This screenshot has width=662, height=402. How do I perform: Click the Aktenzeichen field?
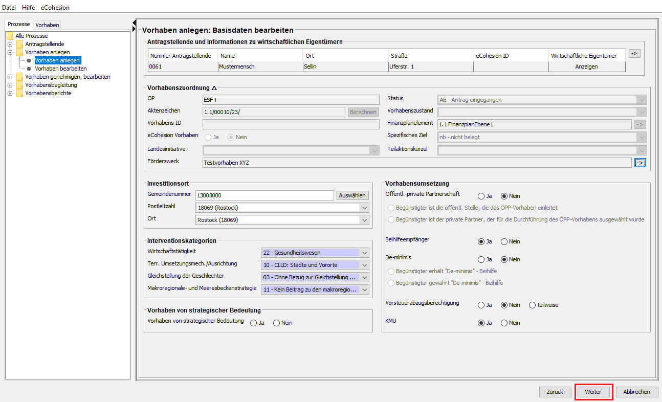[274, 112]
